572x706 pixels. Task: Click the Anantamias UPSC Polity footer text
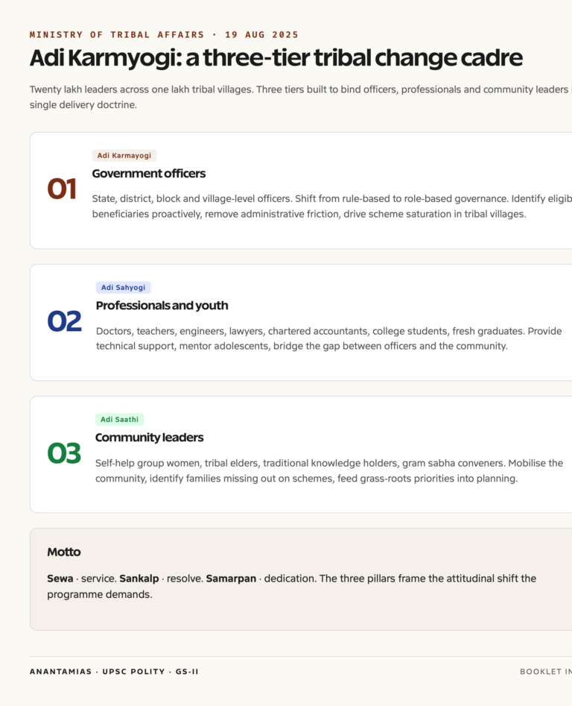(x=114, y=671)
